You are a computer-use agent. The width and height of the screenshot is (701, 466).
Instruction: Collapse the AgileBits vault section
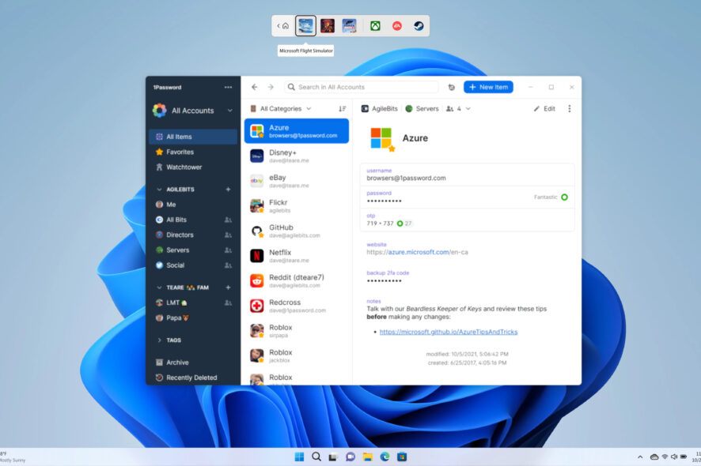point(160,190)
